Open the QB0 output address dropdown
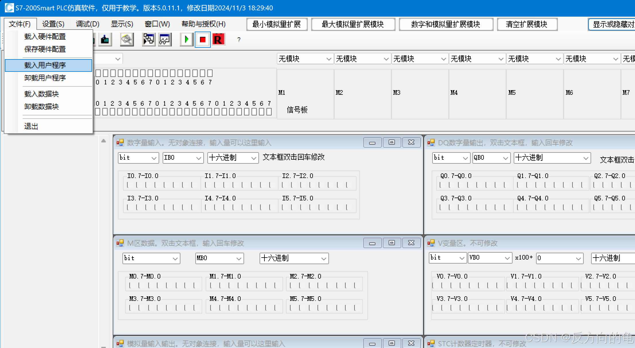 tap(505, 158)
